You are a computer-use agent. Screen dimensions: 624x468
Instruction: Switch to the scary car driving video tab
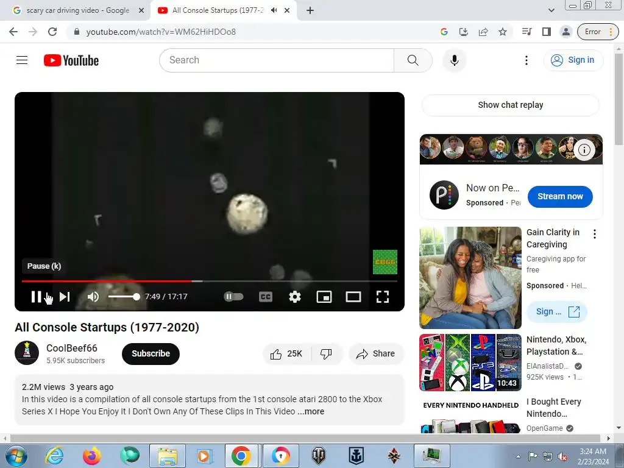77,10
